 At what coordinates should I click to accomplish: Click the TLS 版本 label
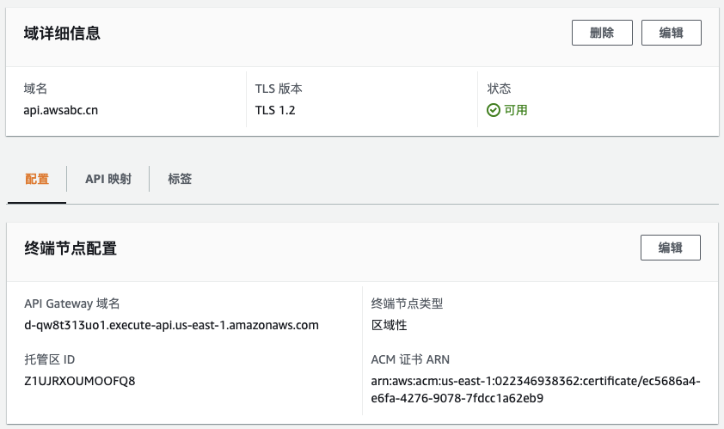click(279, 89)
